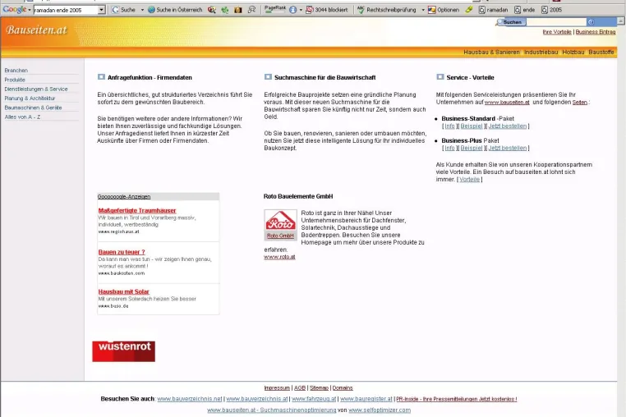The width and height of the screenshot is (626, 417).
Task: Find the word ramadan on page
Action: tap(494, 10)
